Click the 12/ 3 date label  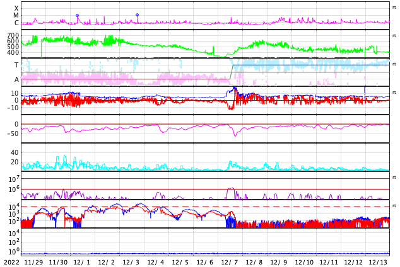click(131, 263)
